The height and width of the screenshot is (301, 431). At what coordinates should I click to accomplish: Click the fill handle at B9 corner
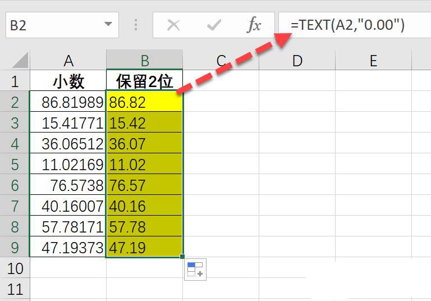coord(182,257)
